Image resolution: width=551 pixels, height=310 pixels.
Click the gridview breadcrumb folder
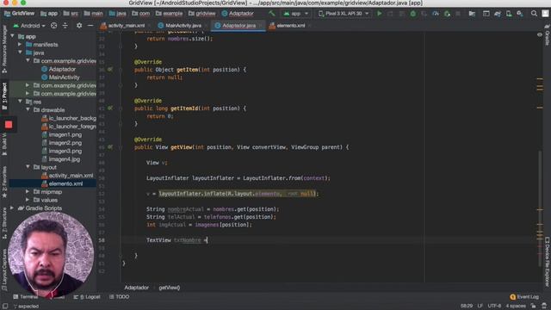202,14
